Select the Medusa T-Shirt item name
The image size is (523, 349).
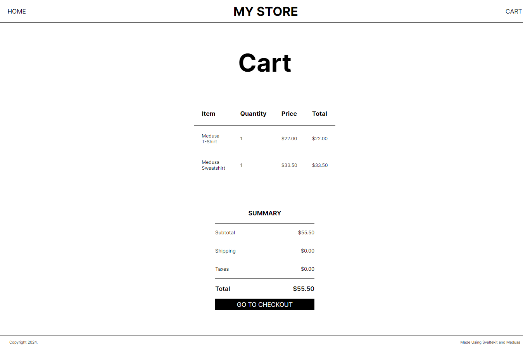pos(211,139)
